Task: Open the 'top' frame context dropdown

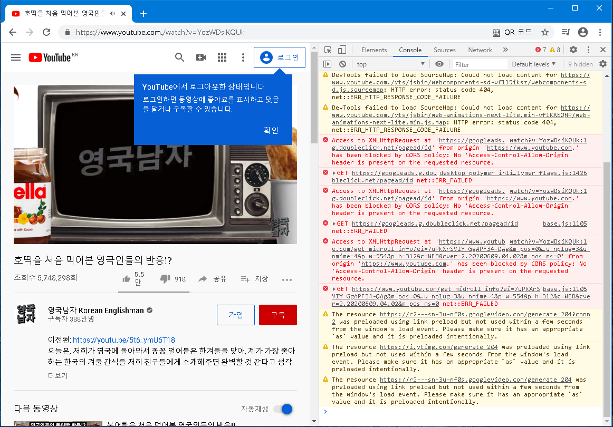Action: click(390, 64)
